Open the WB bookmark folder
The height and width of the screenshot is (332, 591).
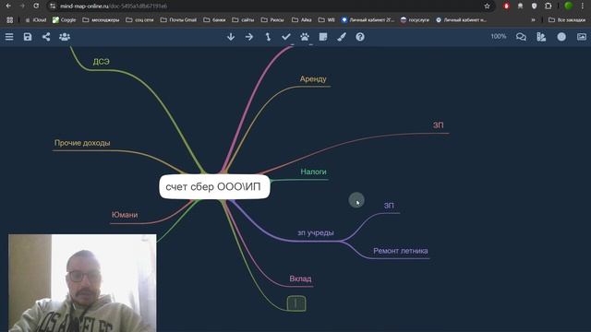pyautogui.click(x=326, y=20)
